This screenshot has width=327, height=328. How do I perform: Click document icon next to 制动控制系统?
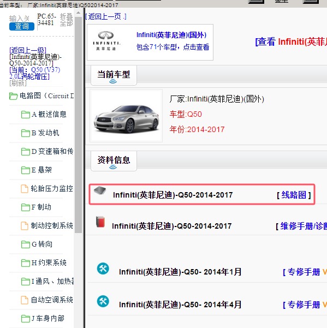tap(25, 226)
